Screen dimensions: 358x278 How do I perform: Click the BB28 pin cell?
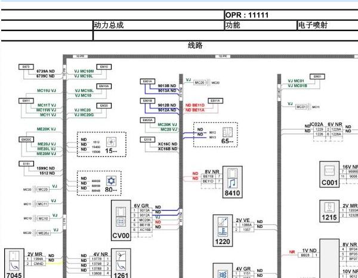(305, 255)
